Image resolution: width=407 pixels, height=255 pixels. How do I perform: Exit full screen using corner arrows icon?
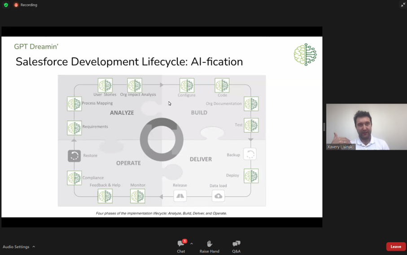point(403,5)
